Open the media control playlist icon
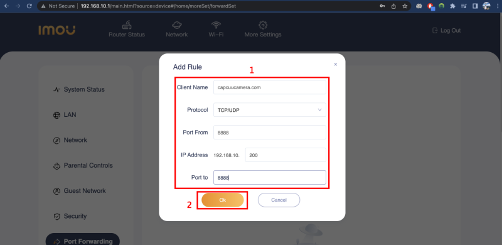This screenshot has height=245, width=502. [464, 6]
